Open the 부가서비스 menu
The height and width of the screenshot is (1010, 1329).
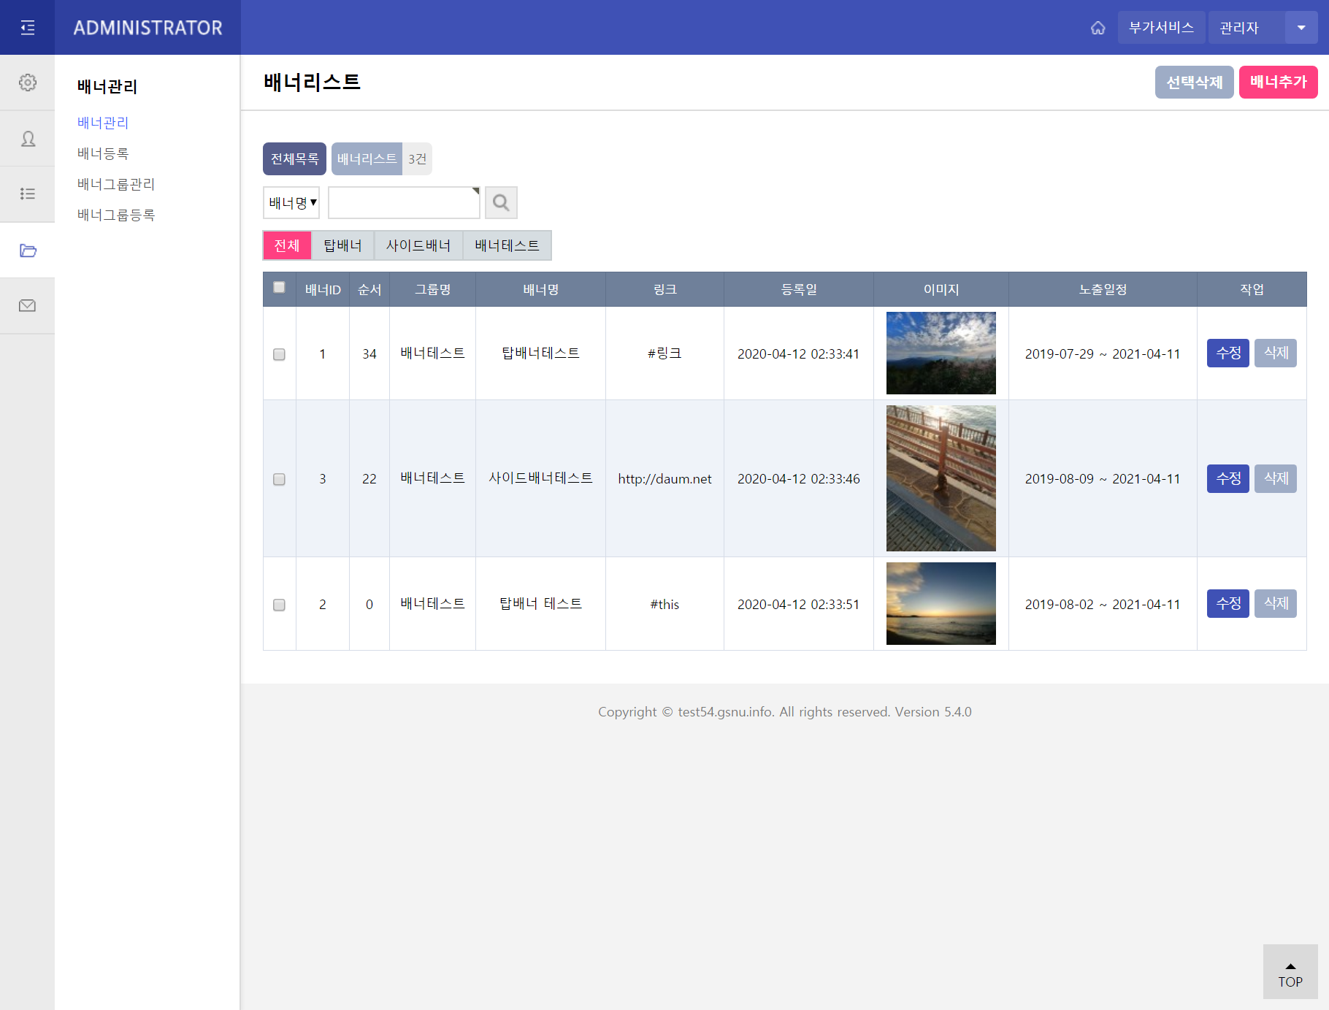[x=1161, y=28]
